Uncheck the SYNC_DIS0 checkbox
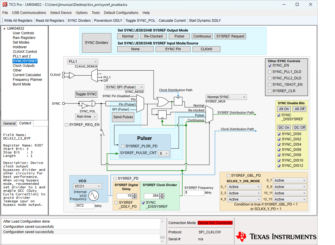This screenshot has width=335, height=245. (279, 134)
